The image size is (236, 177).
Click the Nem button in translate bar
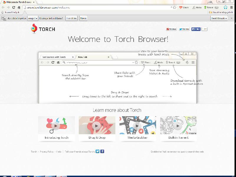coord(83,18)
